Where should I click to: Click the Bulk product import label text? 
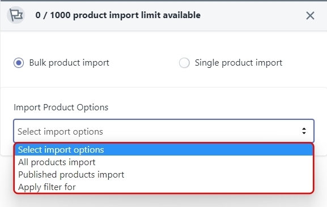click(x=69, y=63)
